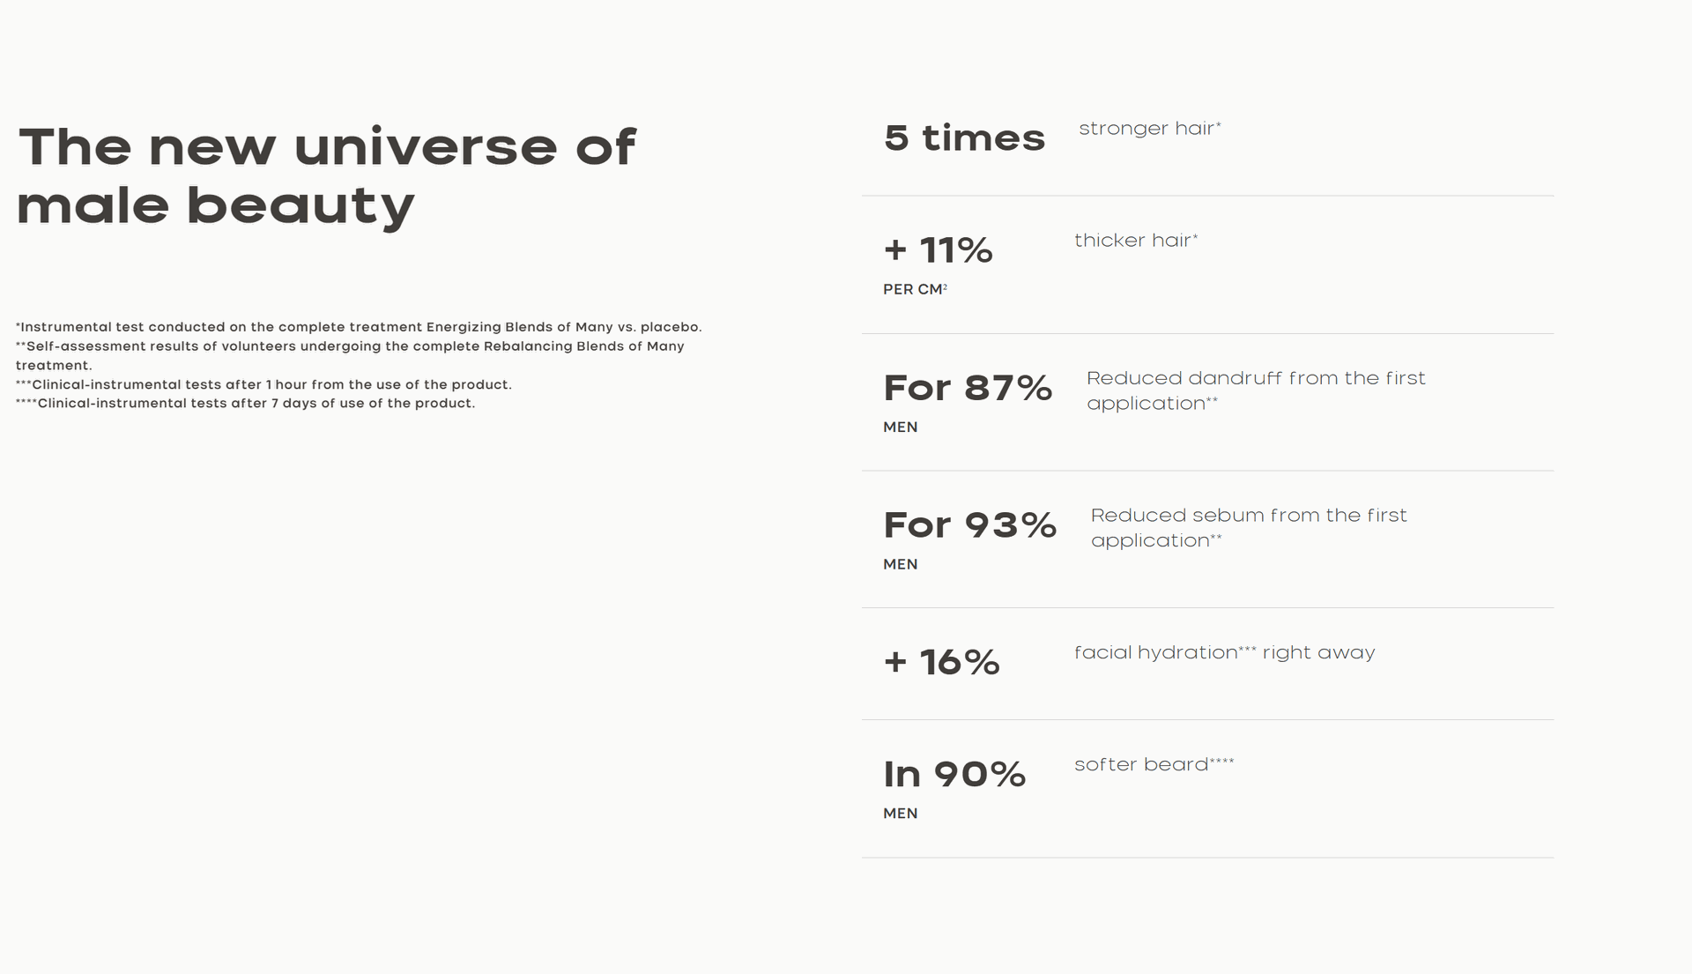The image size is (1692, 974).
Task: Click 'facial hydration right away' text
Action: pyautogui.click(x=1225, y=653)
